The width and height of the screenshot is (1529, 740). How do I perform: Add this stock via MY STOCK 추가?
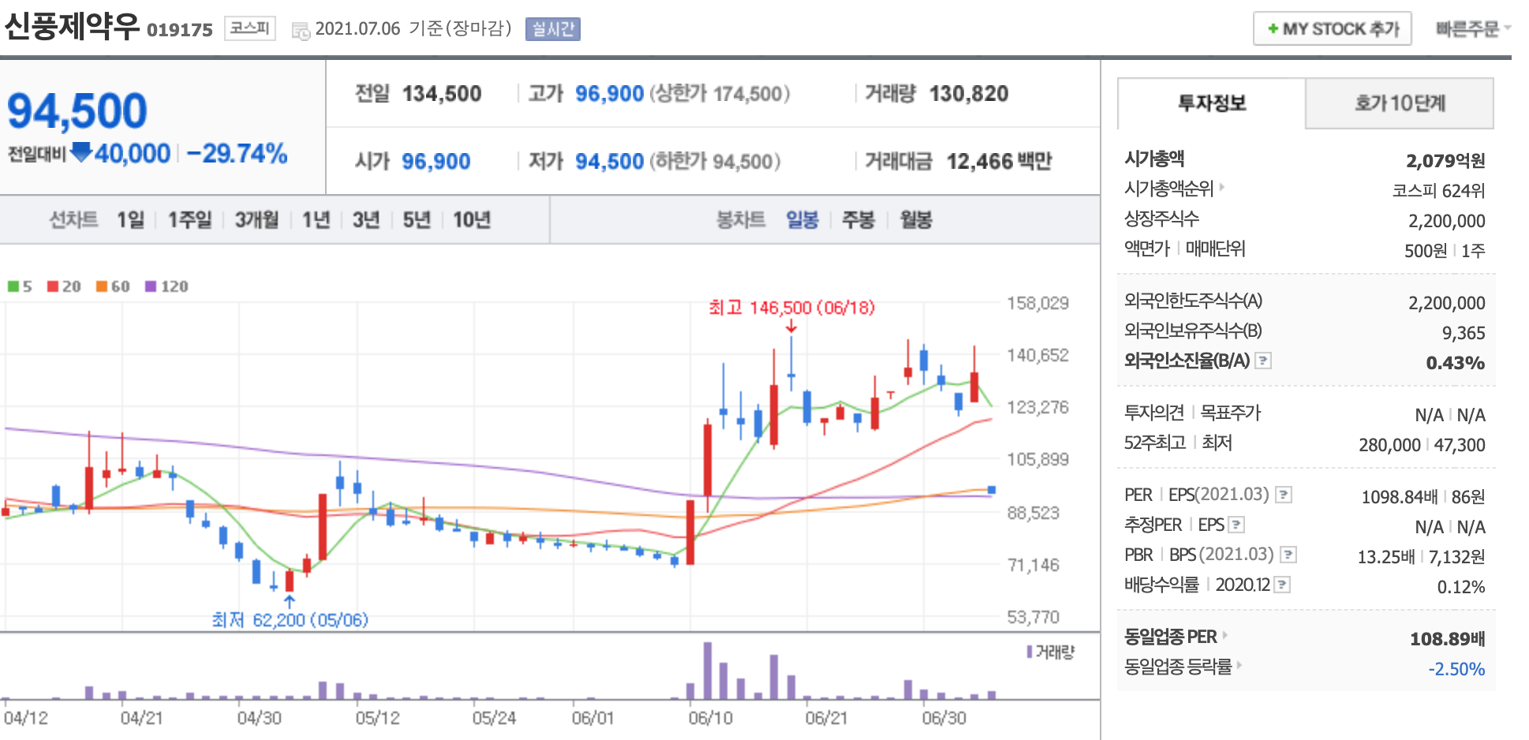tap(1332, 29)
